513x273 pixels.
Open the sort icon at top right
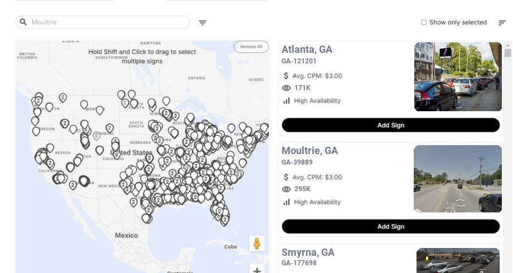click(x=502, y=23)
